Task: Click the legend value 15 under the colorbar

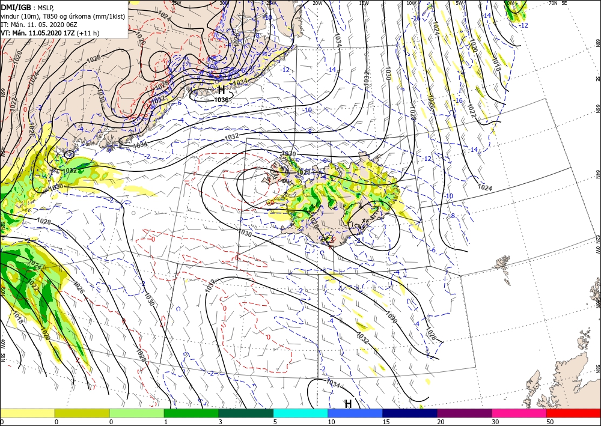Action: [386, 422]
